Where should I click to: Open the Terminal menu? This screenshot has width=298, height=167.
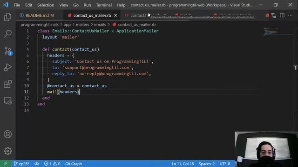pos(104,5)
